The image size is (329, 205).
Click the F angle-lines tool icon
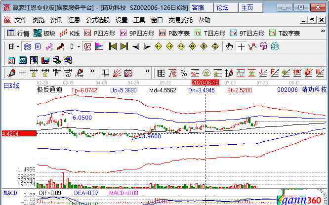click(x=275, y=73)
